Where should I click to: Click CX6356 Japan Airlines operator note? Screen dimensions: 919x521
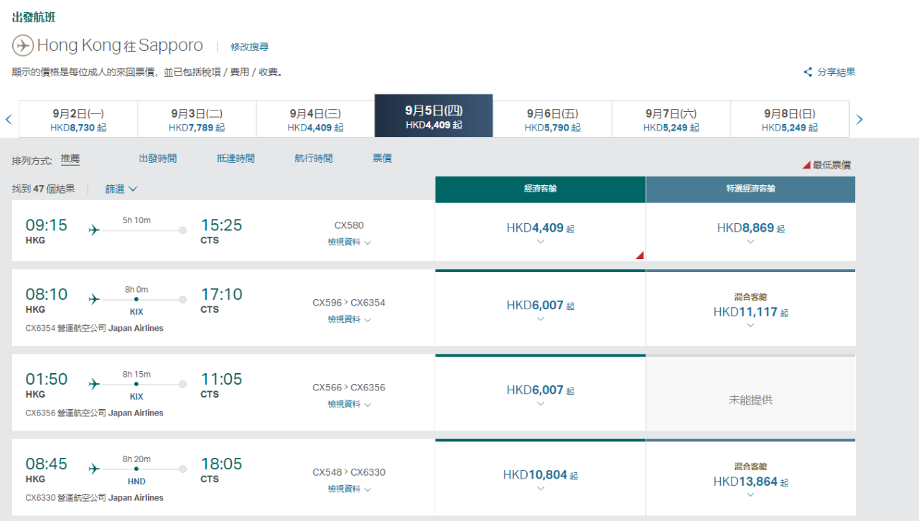[94, 413]
